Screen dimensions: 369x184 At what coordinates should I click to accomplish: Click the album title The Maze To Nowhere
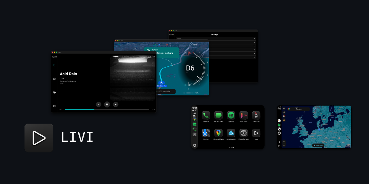(68, 81)
